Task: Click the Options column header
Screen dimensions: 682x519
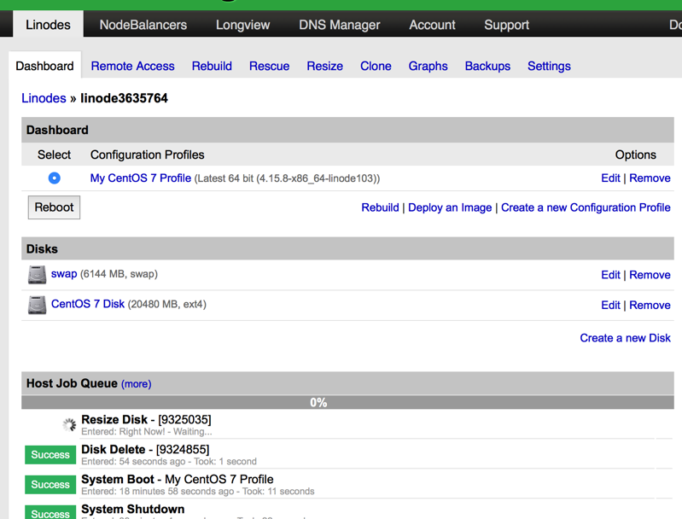Action: coord(635,155)
